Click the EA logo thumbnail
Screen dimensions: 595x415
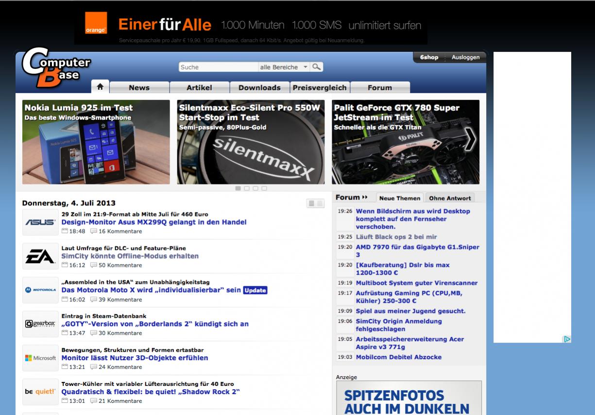tap(40, 256)
